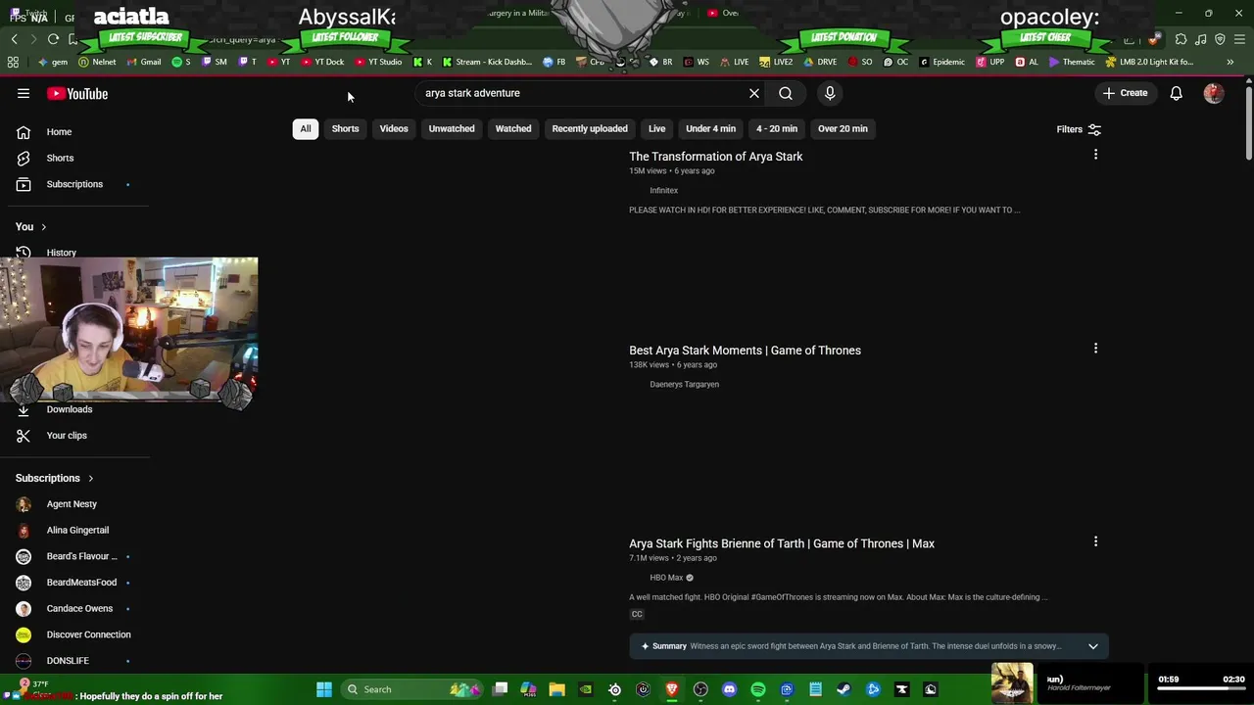1254x705 pixels.
Task: Open File Explorer from the taskbar
Action: tap(556, 689)
